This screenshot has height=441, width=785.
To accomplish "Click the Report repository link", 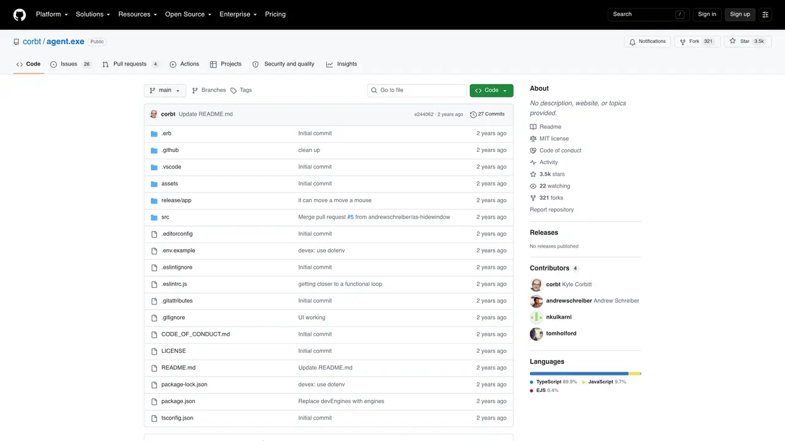I will [552, 210].
